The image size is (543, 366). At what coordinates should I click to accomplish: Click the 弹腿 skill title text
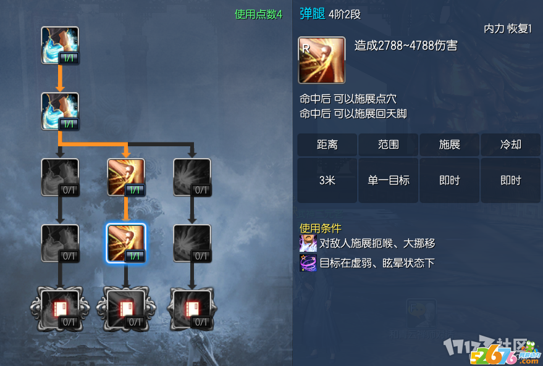pyautogui.click(x=313, y=14)
